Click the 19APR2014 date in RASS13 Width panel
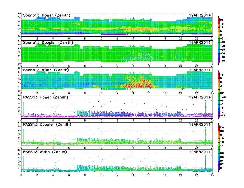244x188 pixels. (x=200, y=152)
